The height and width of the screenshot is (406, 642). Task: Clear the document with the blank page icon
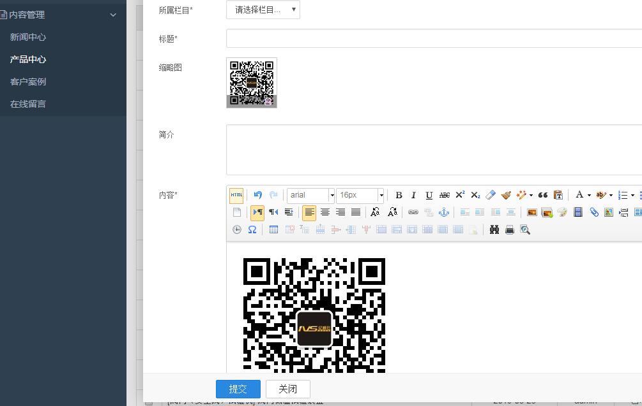coord(236,212)
